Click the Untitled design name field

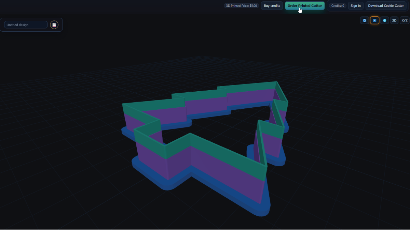(26, 25)
